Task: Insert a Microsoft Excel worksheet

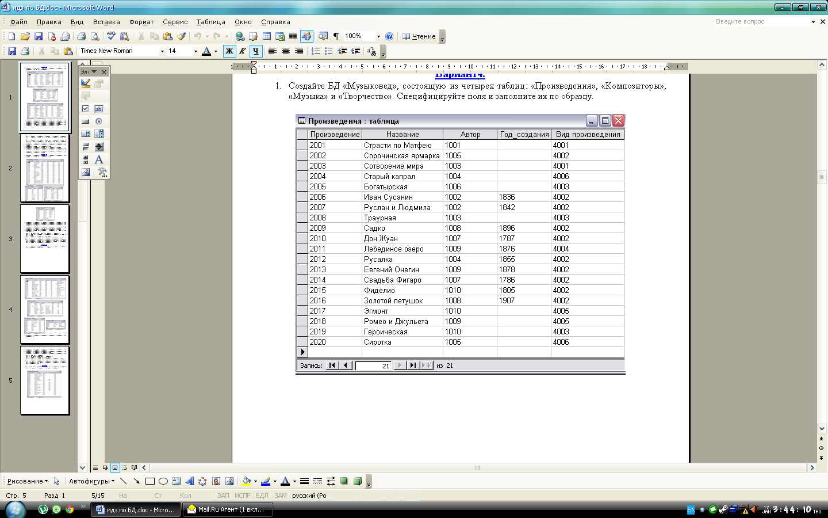Action: tap(280, 36)
